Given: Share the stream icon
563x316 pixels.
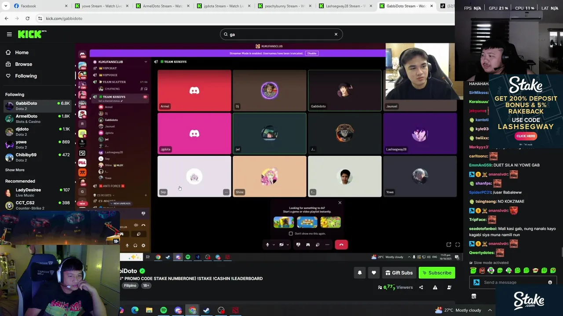Looking at the screenshot, I should 421,287.
